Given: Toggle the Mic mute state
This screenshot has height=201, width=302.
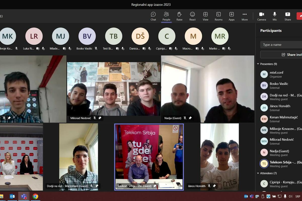Looking at the screenshot, I should tap(275, 16).
